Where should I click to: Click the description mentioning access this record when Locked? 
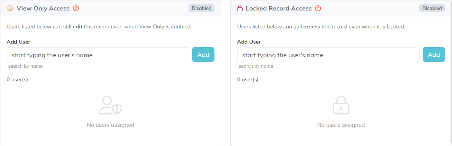321,27
